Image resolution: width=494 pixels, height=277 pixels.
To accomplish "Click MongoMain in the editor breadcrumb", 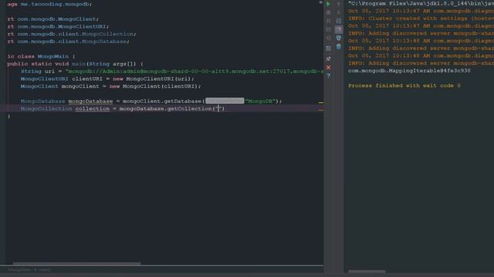I will 19,269.
